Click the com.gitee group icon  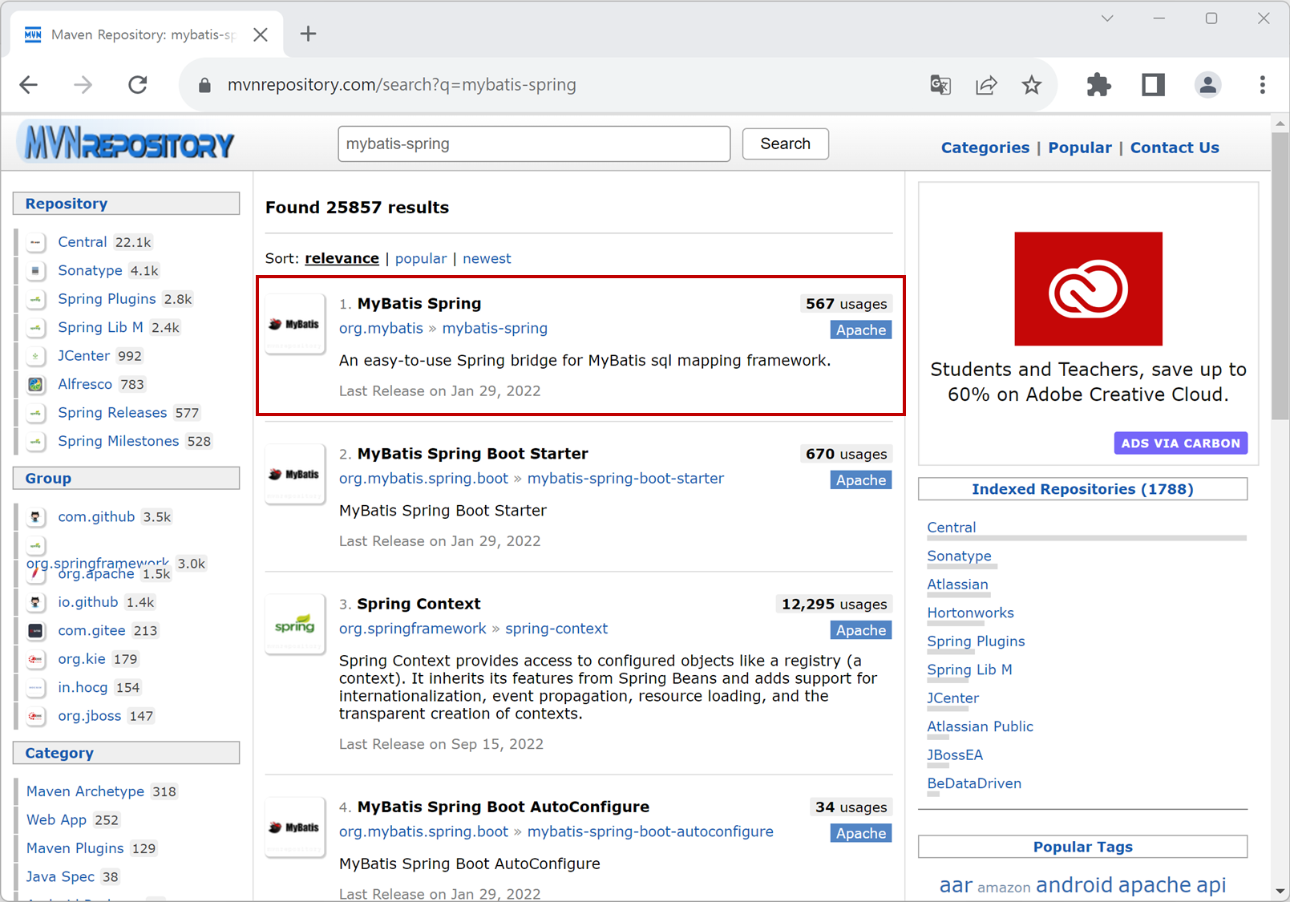tap(35, 631)
